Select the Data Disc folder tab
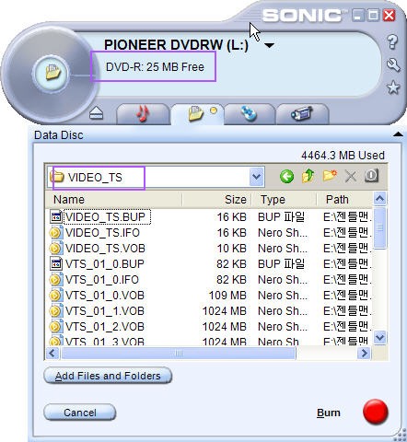Image resolution: width=407 pixels, height=442 pixels. (198, 113)
